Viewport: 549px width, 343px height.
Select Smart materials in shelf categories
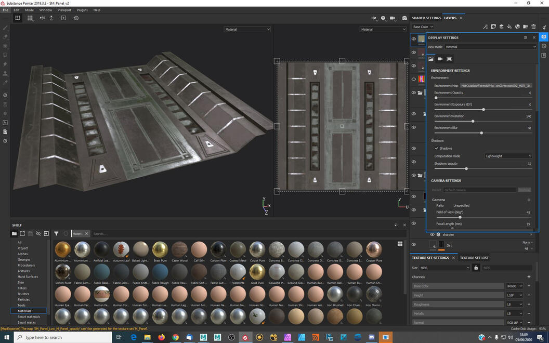click(29, 316)
